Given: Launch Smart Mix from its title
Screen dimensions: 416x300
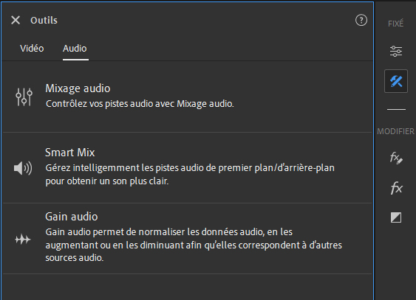Looking at the screenshot, I should (x=70, y=153).
